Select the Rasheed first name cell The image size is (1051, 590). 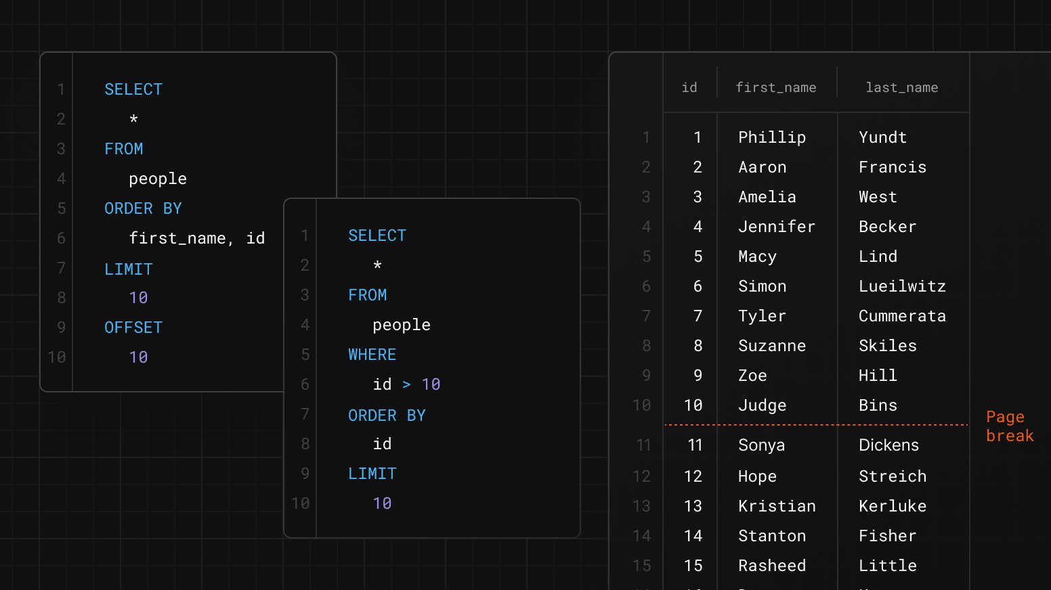pos(772,566)
